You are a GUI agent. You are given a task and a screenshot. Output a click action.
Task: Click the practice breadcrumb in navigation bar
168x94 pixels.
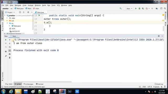6,9
